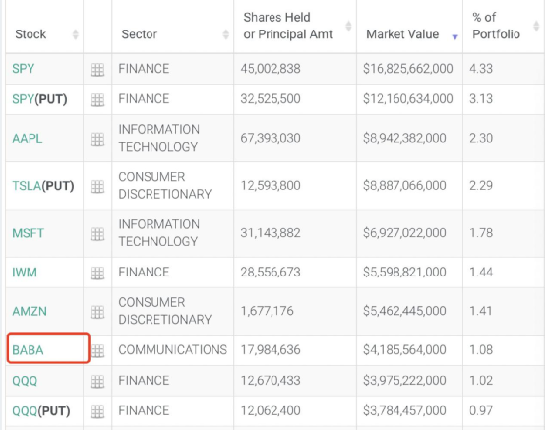
Task: Click COMMUNICATIONS sector cell
Action: [173, 349]
